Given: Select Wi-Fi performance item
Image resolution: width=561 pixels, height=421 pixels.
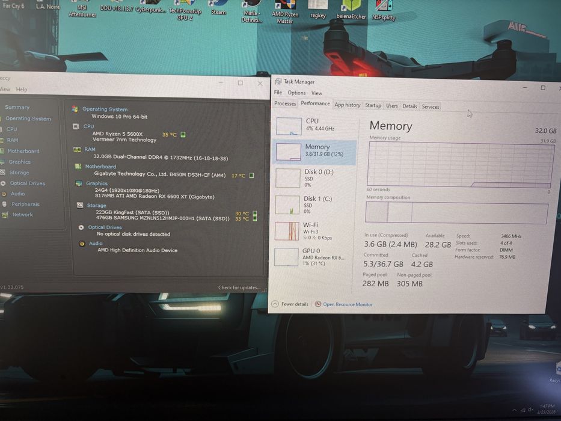Looking at the screenshot, I should pyautogui.click(x=313, y=231).
